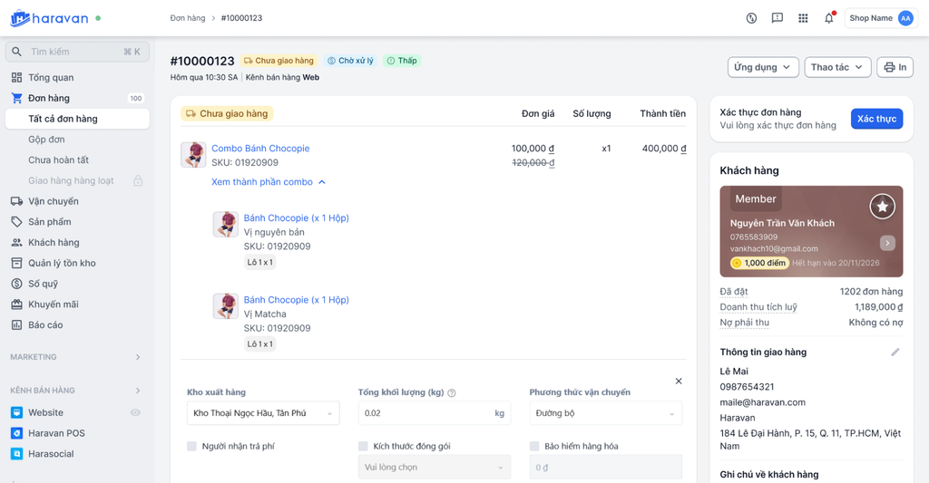Open Sản phẩm in the sidebar
This screenshot has height=483, width=929.
(49, 222)
